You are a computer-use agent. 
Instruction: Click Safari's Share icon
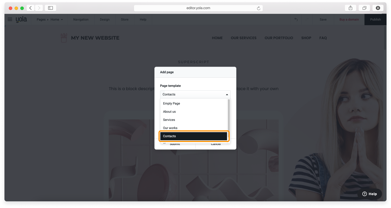click(x=350, y=8)
